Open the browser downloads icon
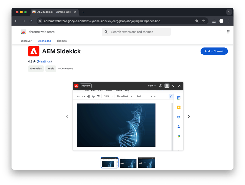Image resolution: width=245 pixels, height=185 pixels. coord(214,21)
